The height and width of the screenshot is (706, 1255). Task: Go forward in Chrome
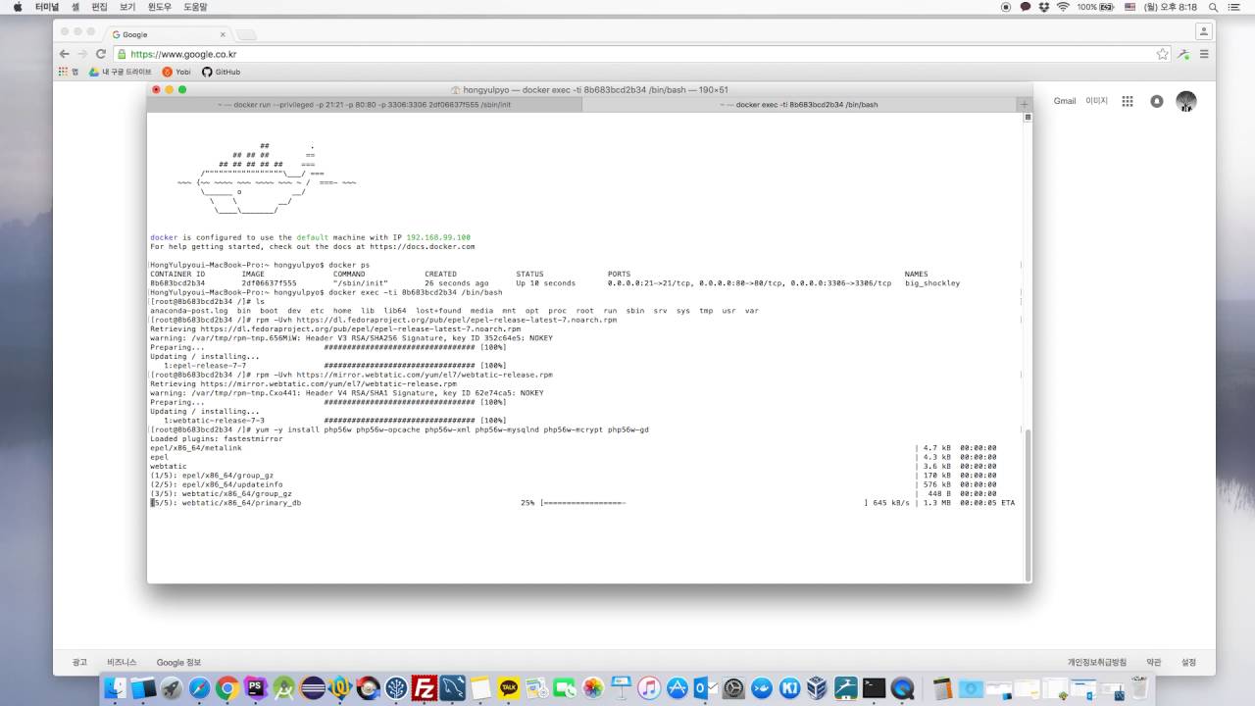82,54
